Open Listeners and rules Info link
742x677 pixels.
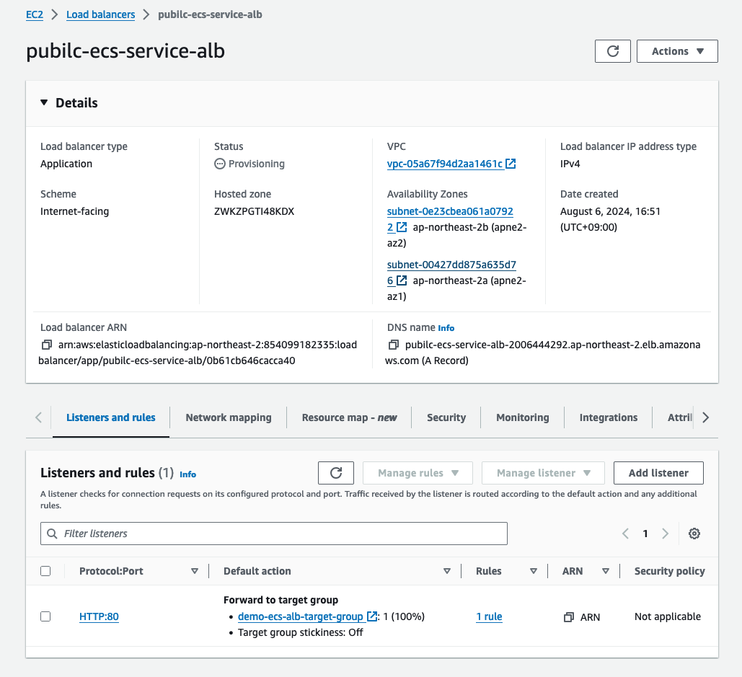(x=188, y=474)
